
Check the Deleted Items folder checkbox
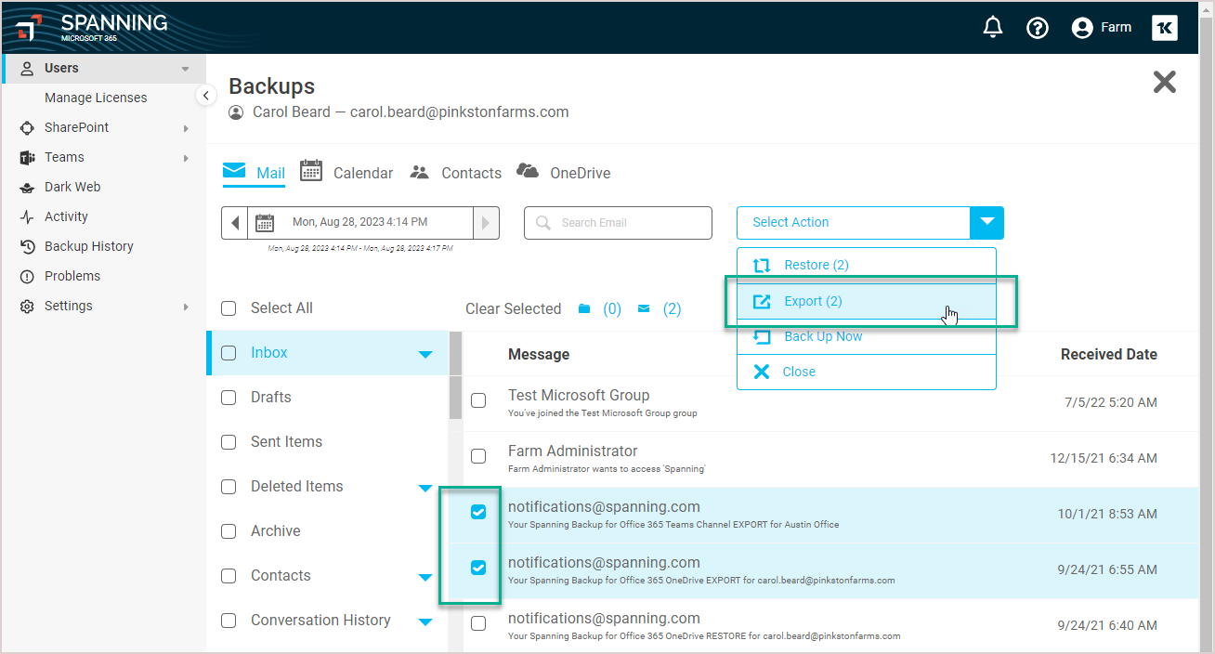pyautogui.click(x=229, y=487)
